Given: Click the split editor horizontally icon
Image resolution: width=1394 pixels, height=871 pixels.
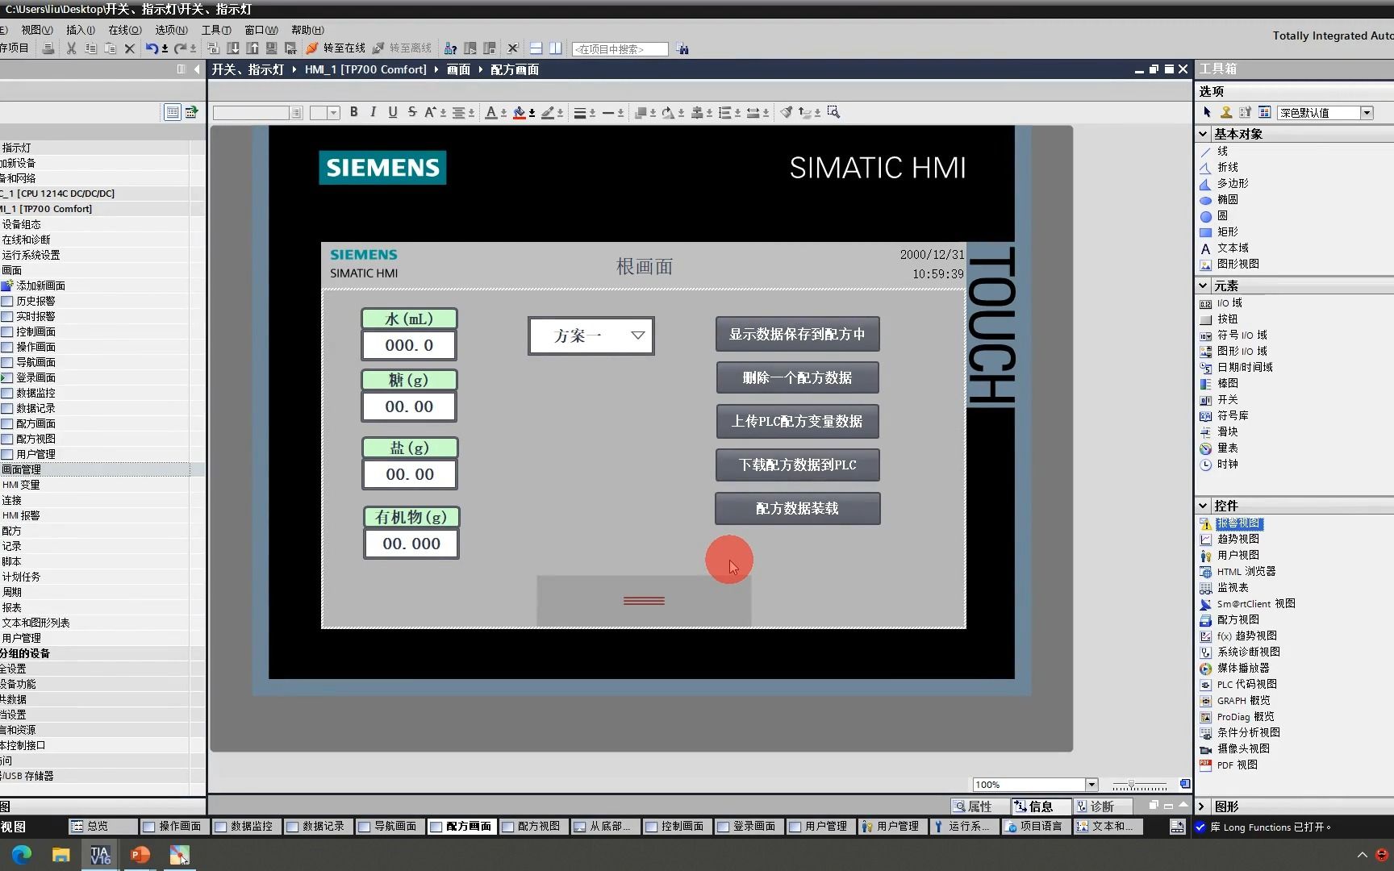Looking at the screenshot, I should 536,48.
